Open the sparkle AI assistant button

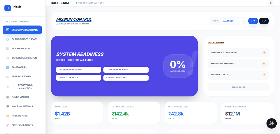click(271, 123)
